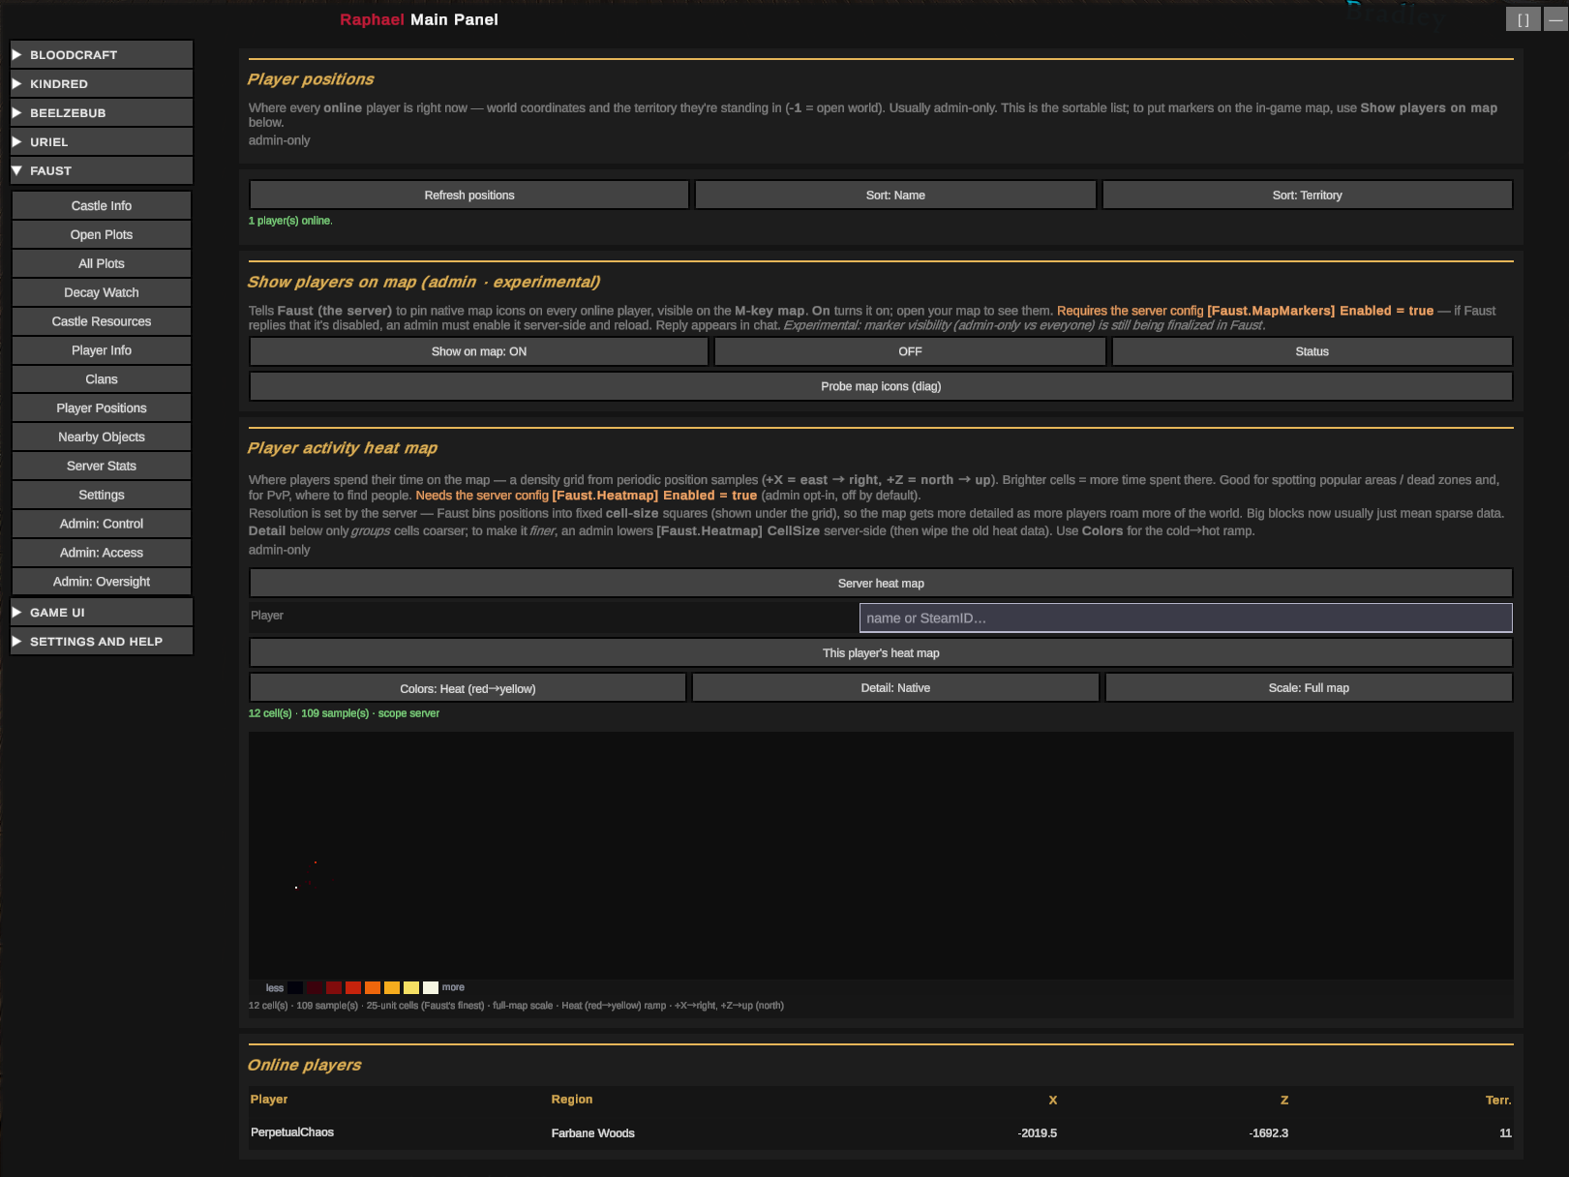Open Player Info page
This screenshot has height=1177, width=1569.
point(102,350)
